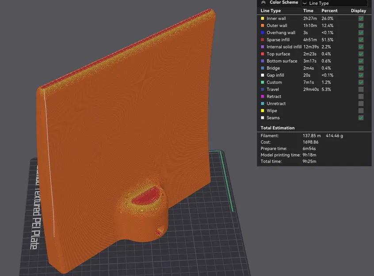The height and width of the screenshot is (276, 374).
Task: Click the Sparse infill time 4h51m
Action: [x=310, y=40]
